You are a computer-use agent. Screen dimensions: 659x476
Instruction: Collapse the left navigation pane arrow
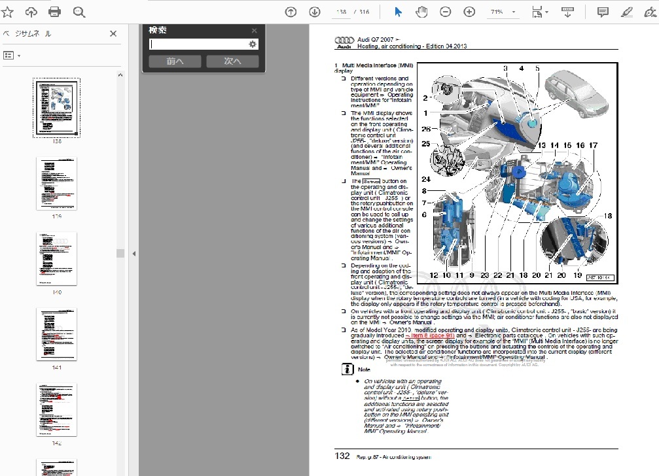pos(134,254)
